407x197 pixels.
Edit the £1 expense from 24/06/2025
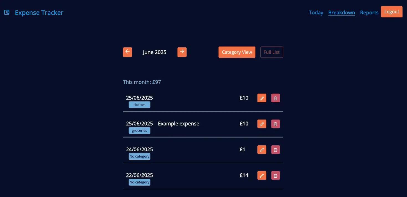[262, 149]
